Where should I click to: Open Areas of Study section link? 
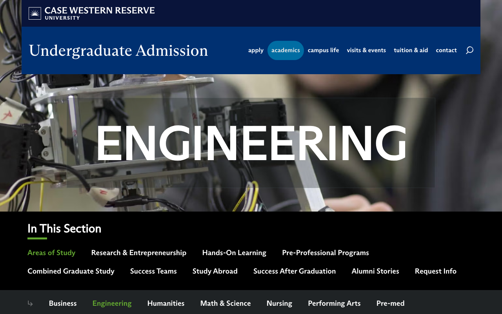51,253
